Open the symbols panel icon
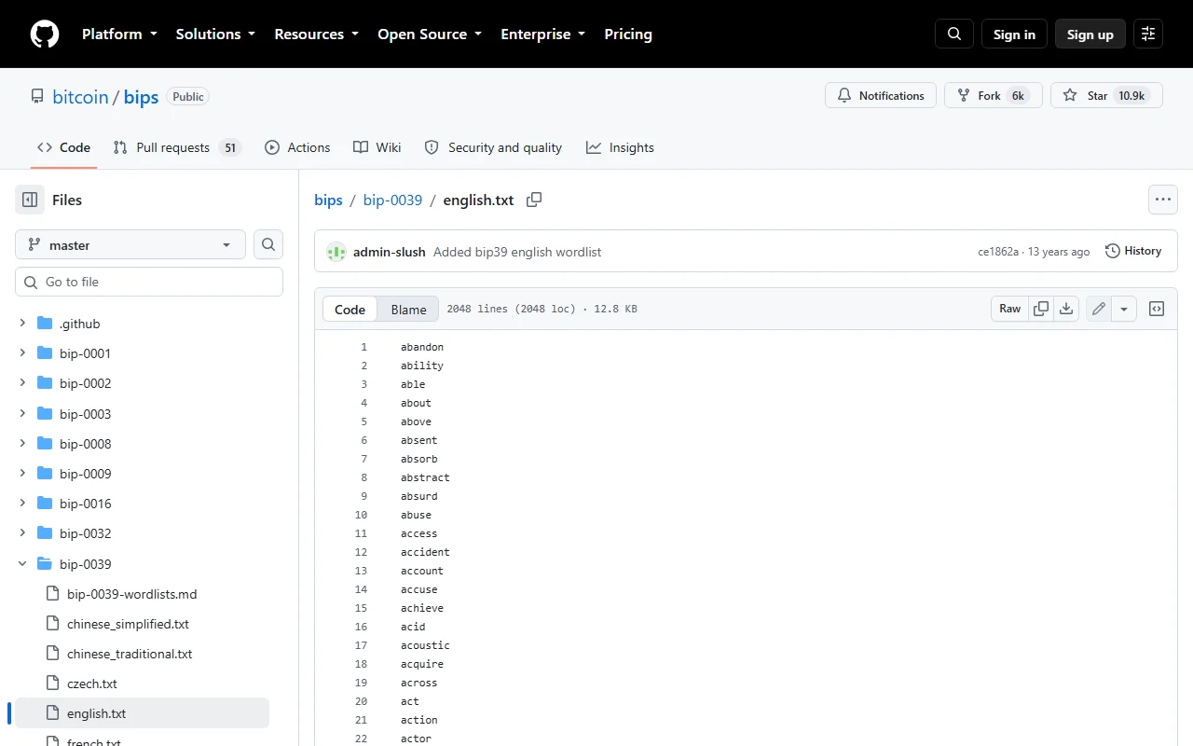 tap(1157, 309)
